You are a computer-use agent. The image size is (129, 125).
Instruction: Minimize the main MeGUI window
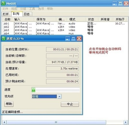coord(115,4)
